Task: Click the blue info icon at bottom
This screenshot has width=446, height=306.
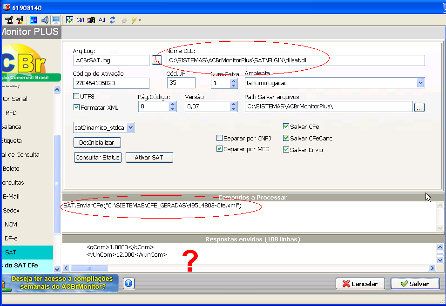Action: (128, 283)
